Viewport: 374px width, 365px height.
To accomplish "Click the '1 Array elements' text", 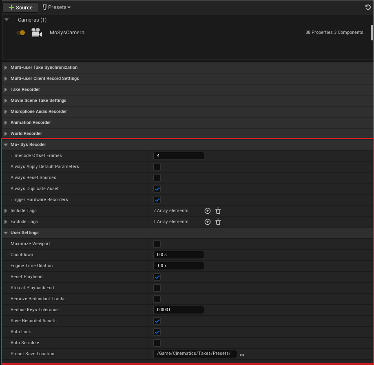I will pyautogui.click(x=171, y=221).
